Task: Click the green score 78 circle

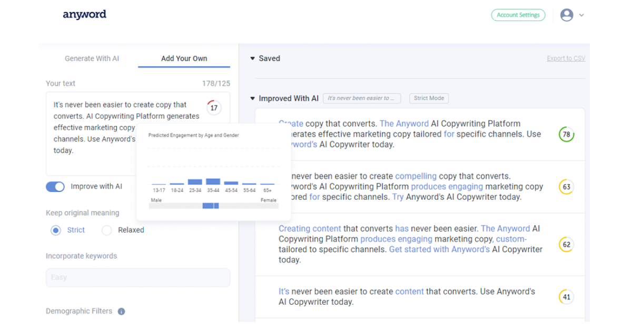Action: click(x=566, y=135)
